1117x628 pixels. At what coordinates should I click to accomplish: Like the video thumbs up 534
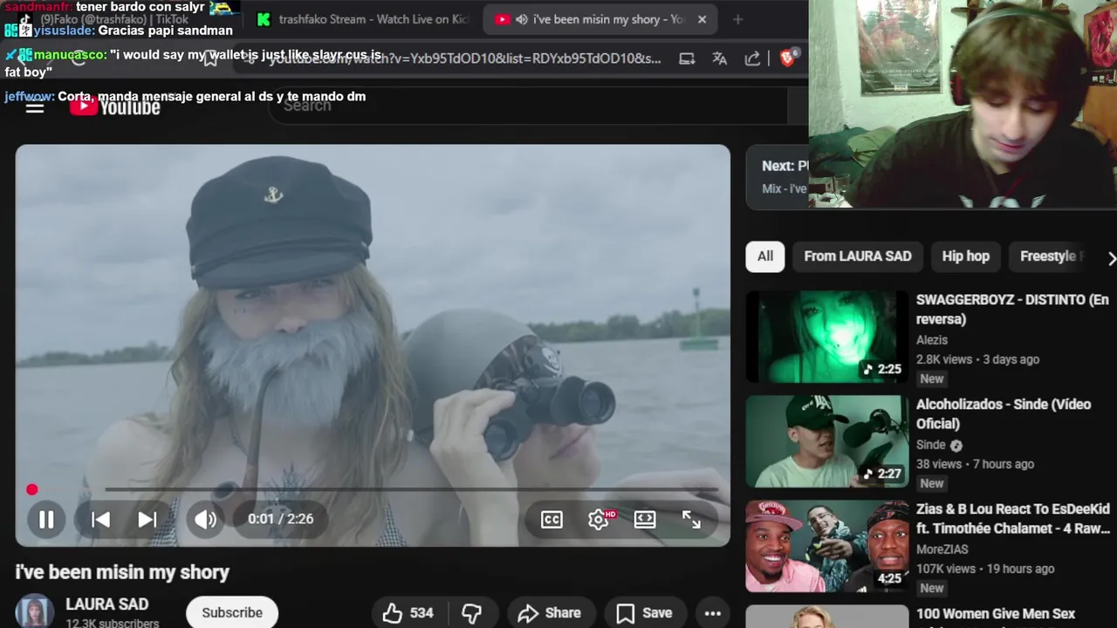pos(408,613)
